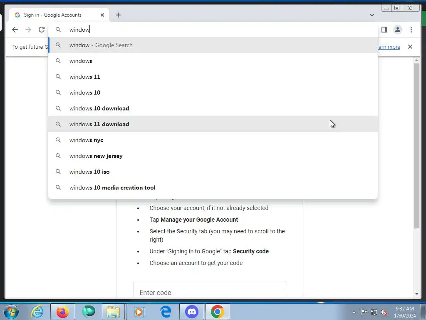Open Discord from the taskbar

[191, 312]
